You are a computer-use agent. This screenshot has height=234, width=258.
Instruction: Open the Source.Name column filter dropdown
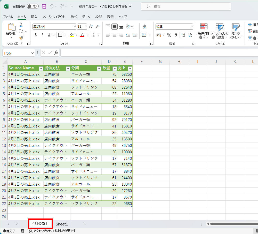point(41,68)
